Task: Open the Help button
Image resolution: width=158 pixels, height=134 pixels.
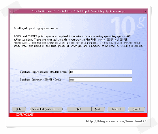Action: 19,109
